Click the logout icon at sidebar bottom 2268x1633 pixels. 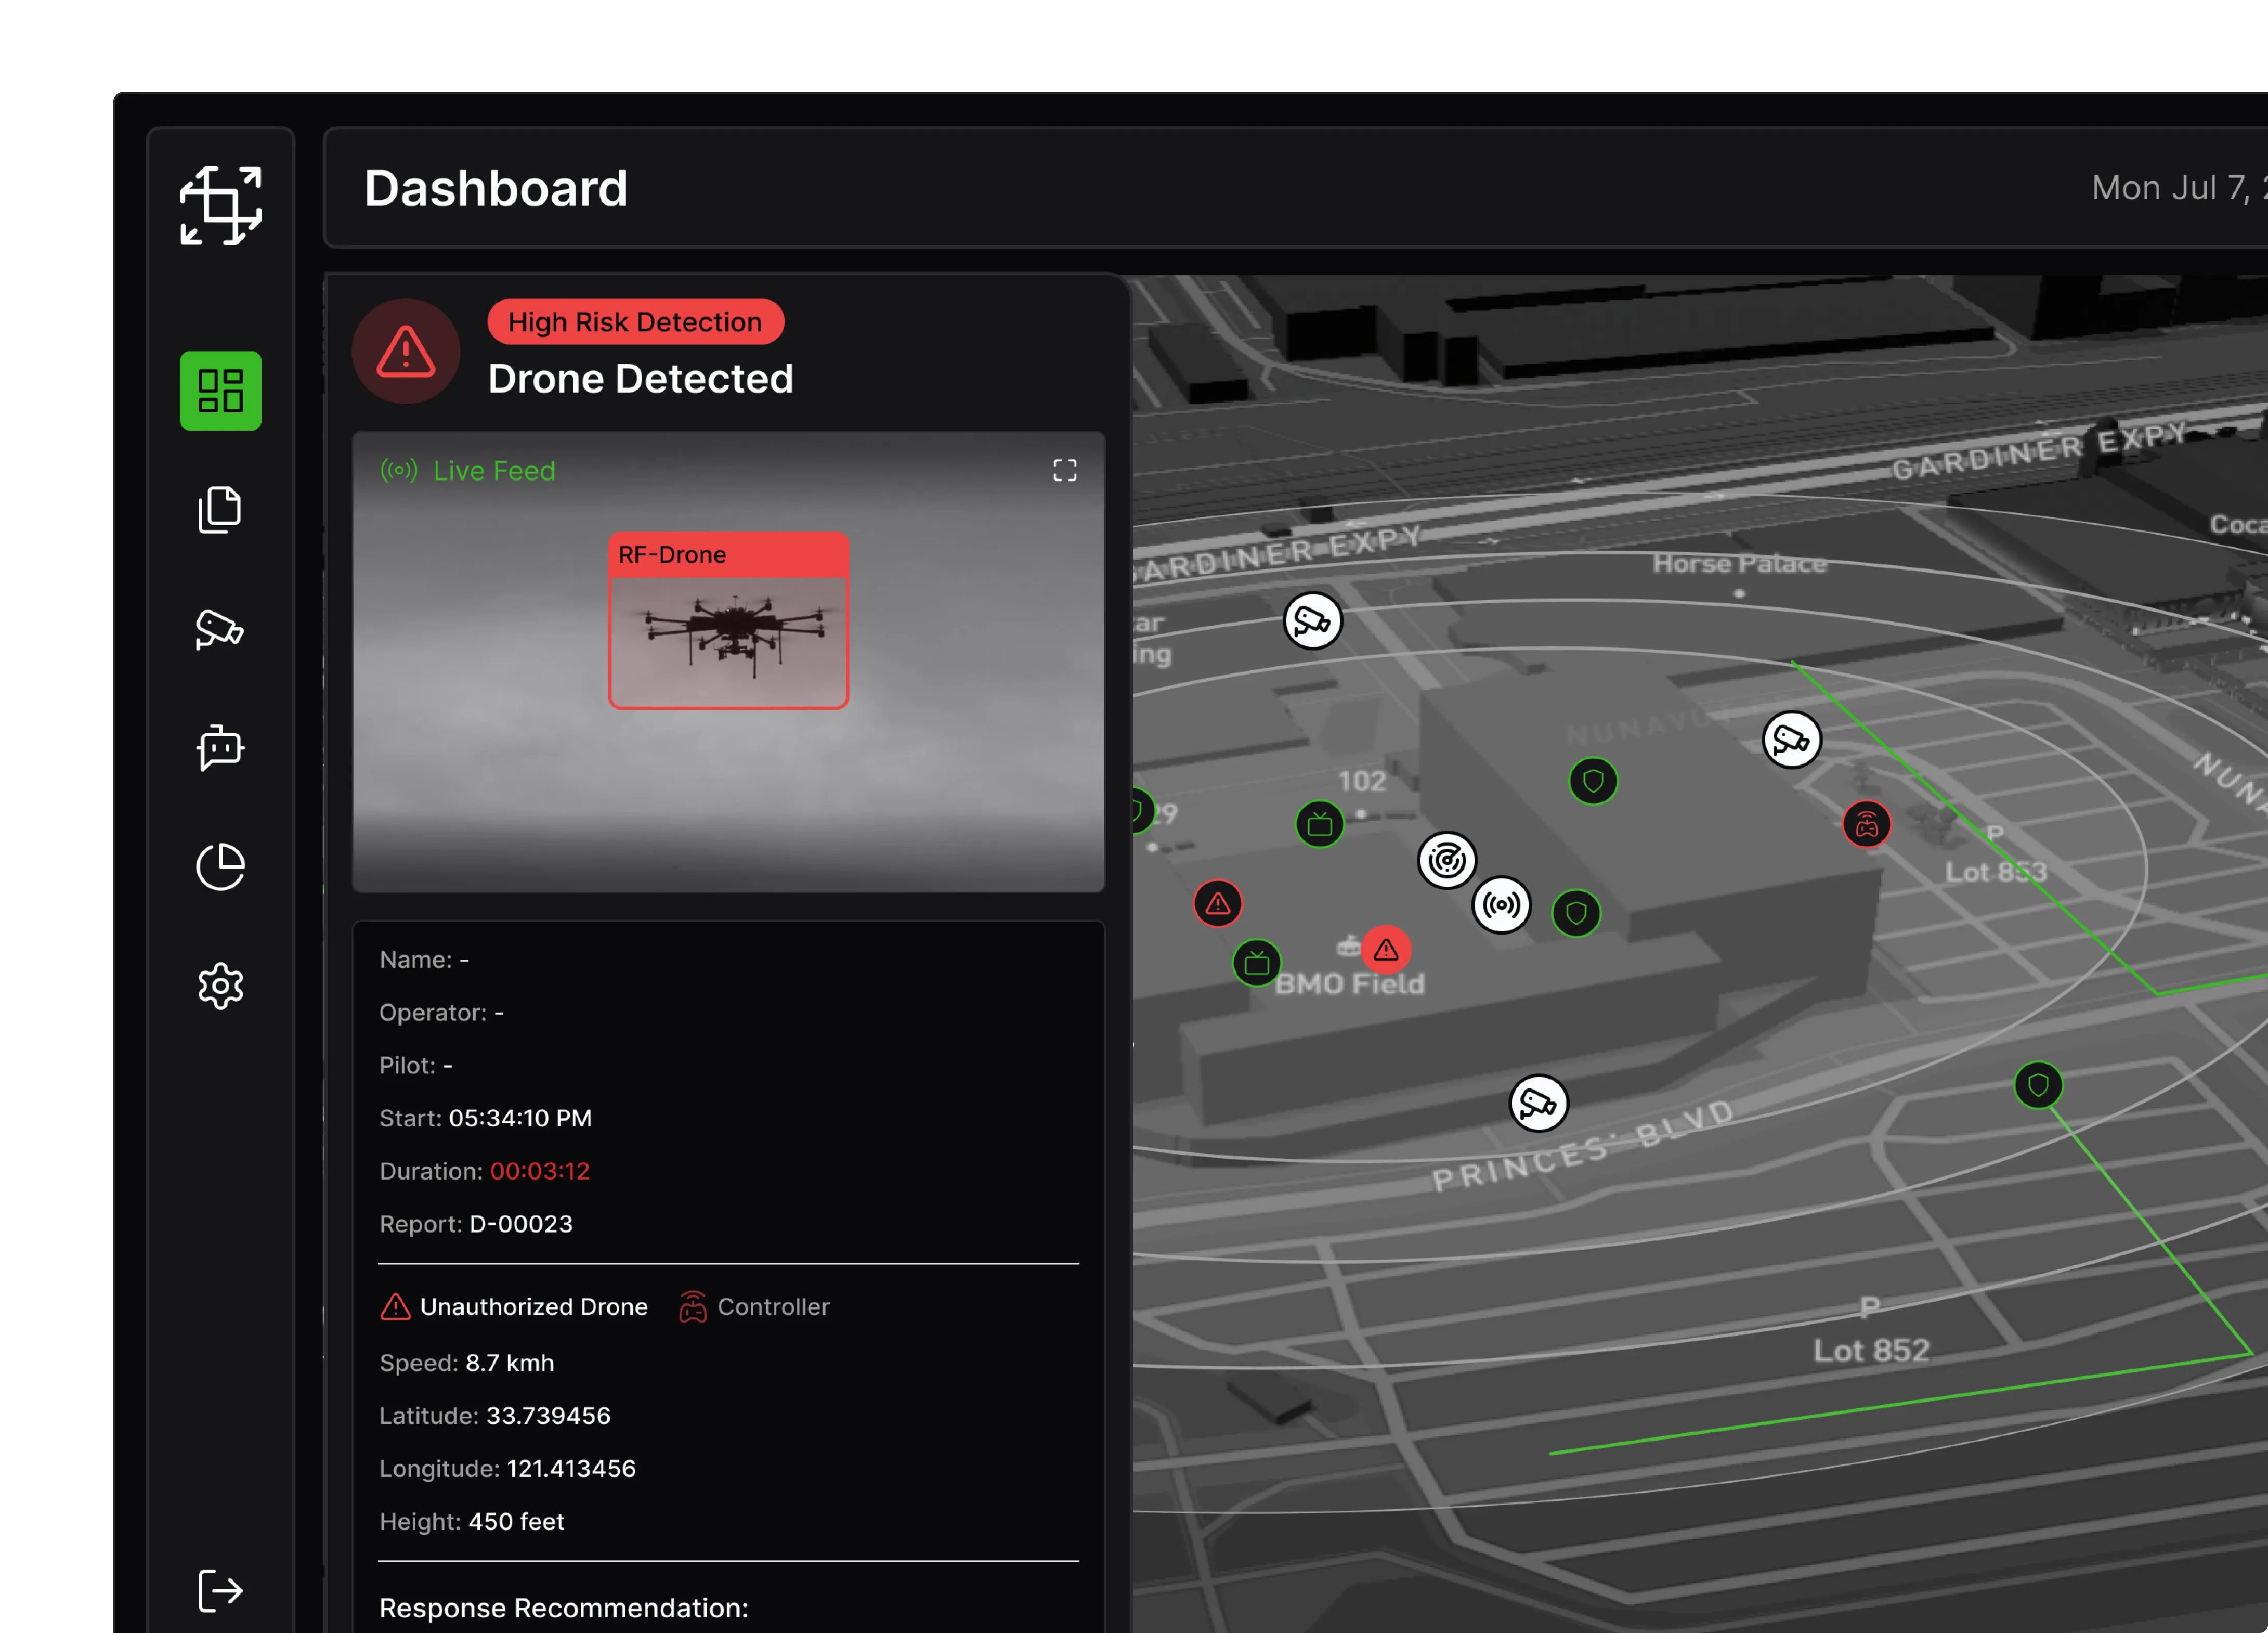coord(220,1590)
